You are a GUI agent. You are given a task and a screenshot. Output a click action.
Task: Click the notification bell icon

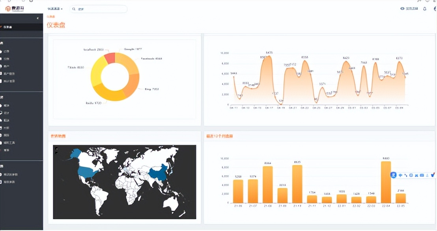[x=425, y=9]
